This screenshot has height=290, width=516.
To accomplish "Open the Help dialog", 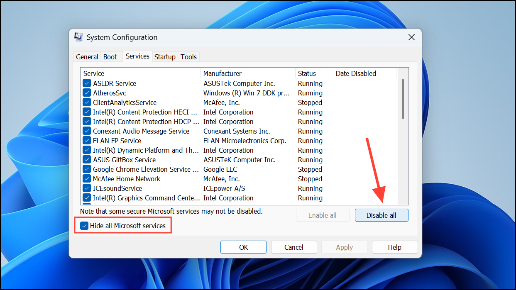I will pyautogui.click(x=394, y=247).
